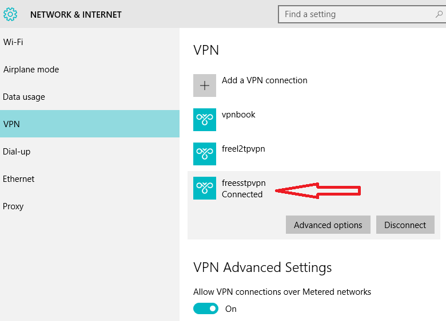
Task: Click the search magnifier icon
Action: (x=439, y=14)
